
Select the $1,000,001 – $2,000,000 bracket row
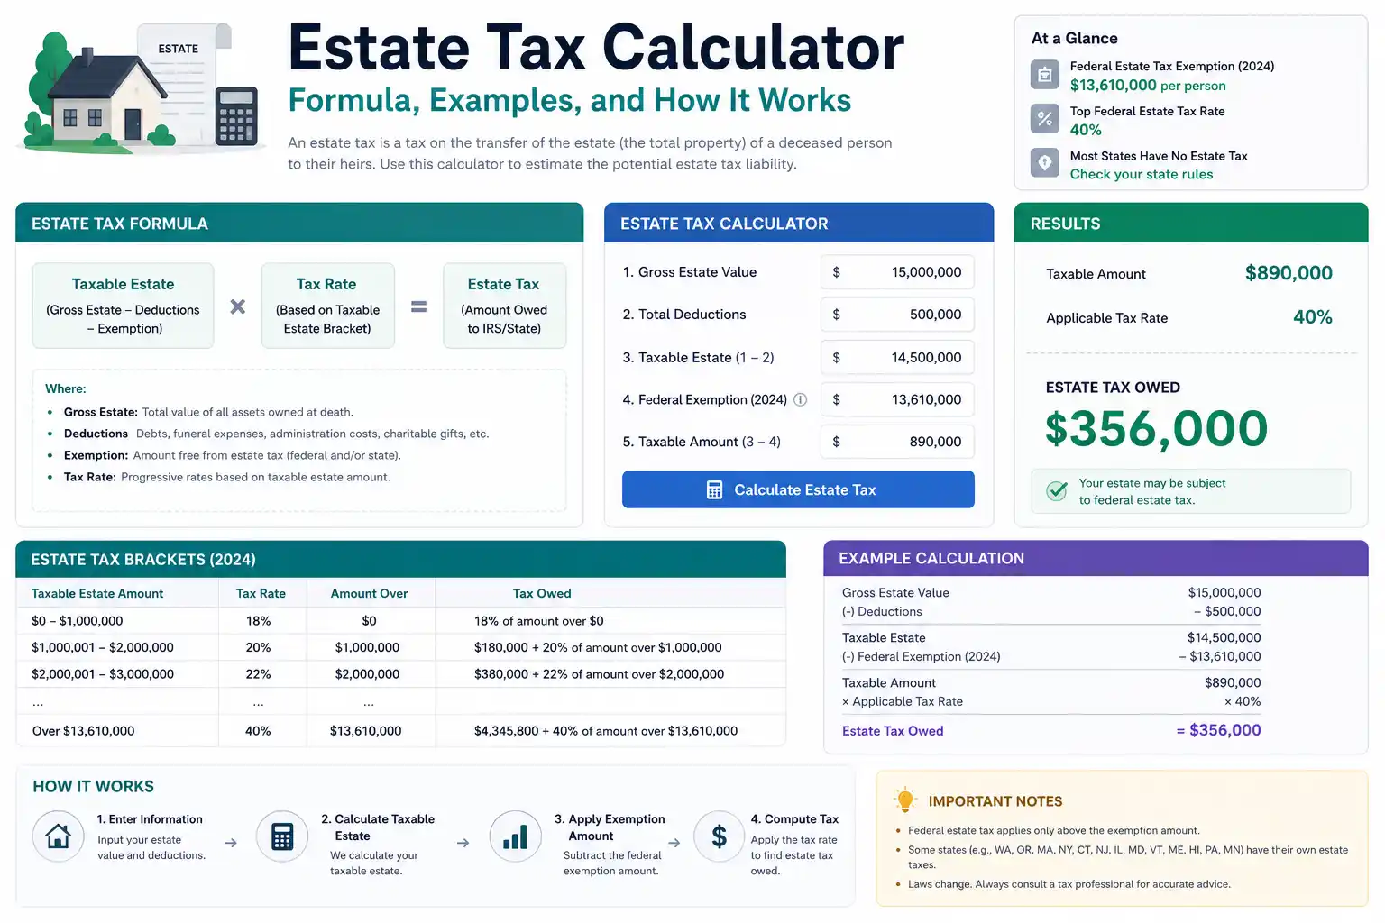(x=401, y=647)
